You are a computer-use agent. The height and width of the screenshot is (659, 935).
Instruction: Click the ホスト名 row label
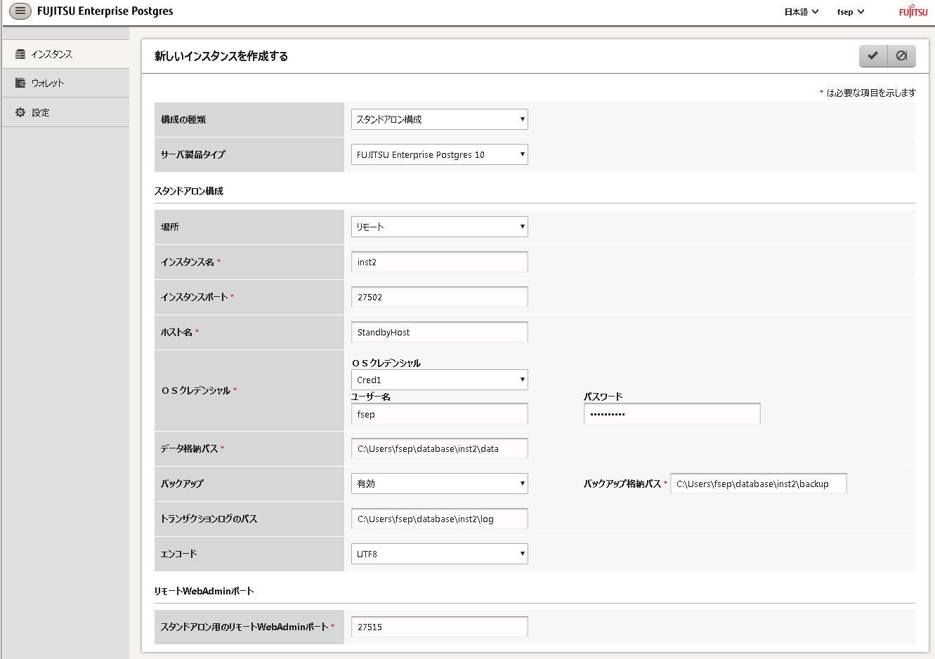click(177, 332)
